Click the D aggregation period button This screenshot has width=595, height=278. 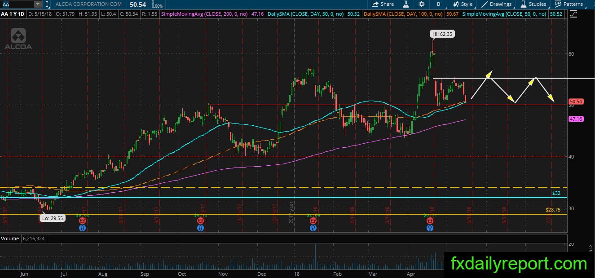[x=438, y=4]
